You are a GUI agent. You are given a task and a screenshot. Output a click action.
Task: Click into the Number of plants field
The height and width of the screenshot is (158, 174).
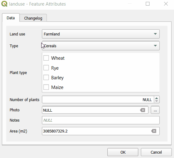(x=98, y=100)
